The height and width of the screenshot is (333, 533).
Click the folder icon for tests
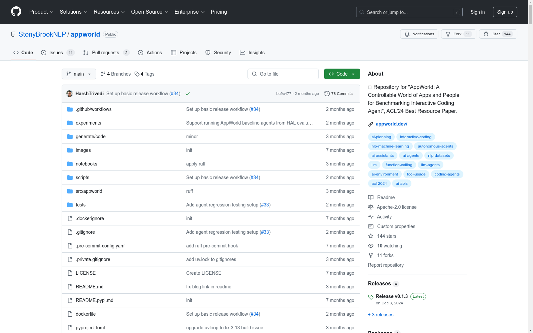pos(70,205)
